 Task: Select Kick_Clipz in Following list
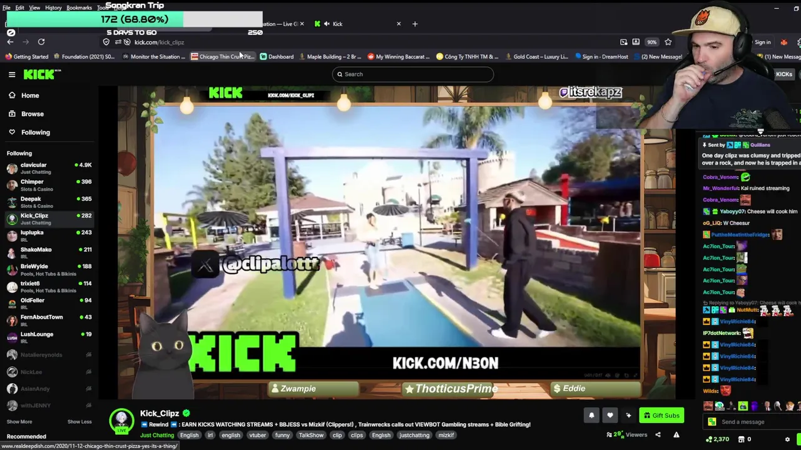[x=49, y=219]
